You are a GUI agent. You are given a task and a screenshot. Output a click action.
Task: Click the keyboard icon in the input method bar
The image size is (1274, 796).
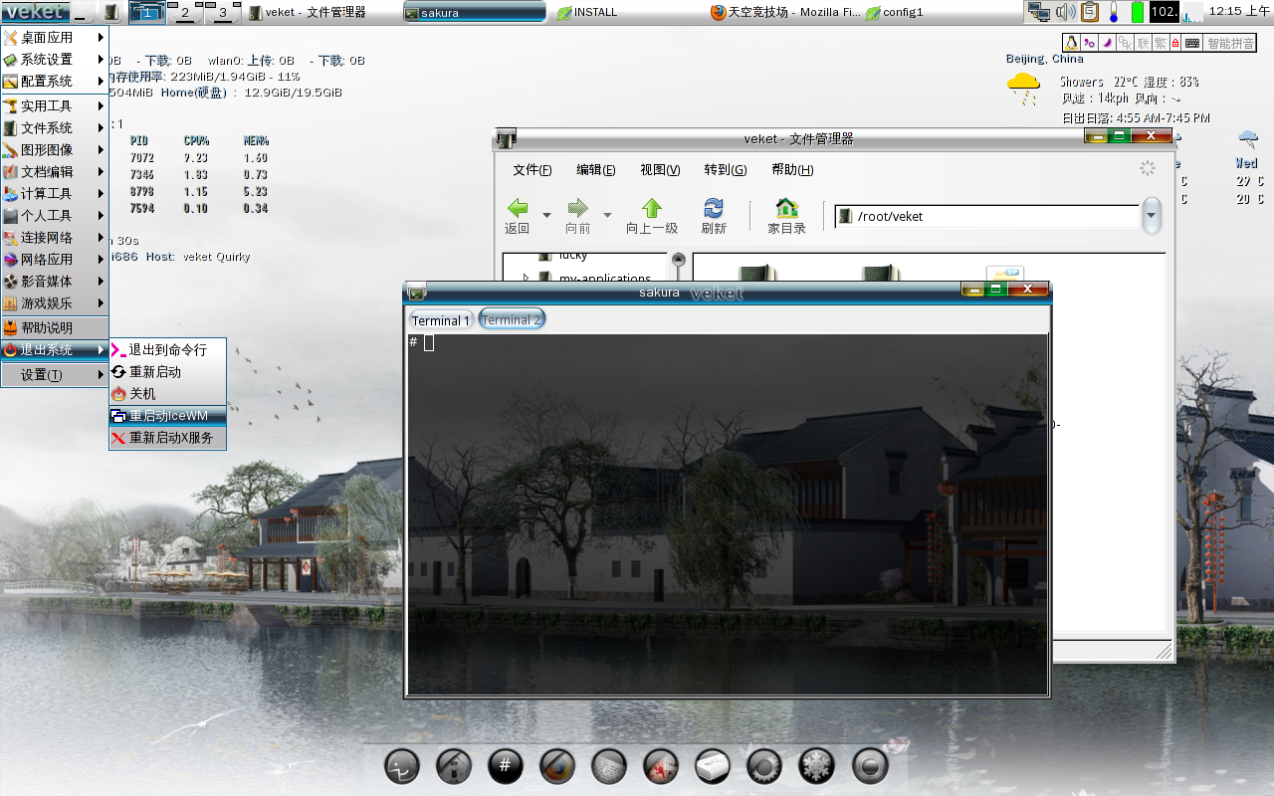(x=1192, y=43)
